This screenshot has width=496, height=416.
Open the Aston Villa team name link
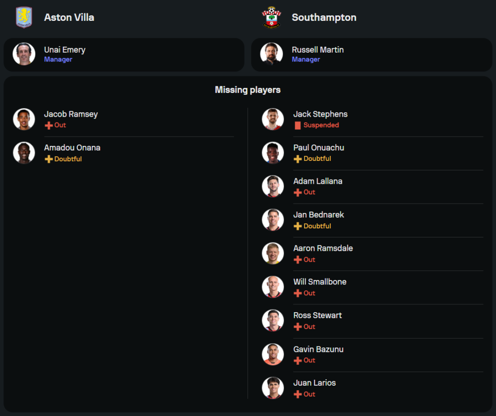[69, 17]
